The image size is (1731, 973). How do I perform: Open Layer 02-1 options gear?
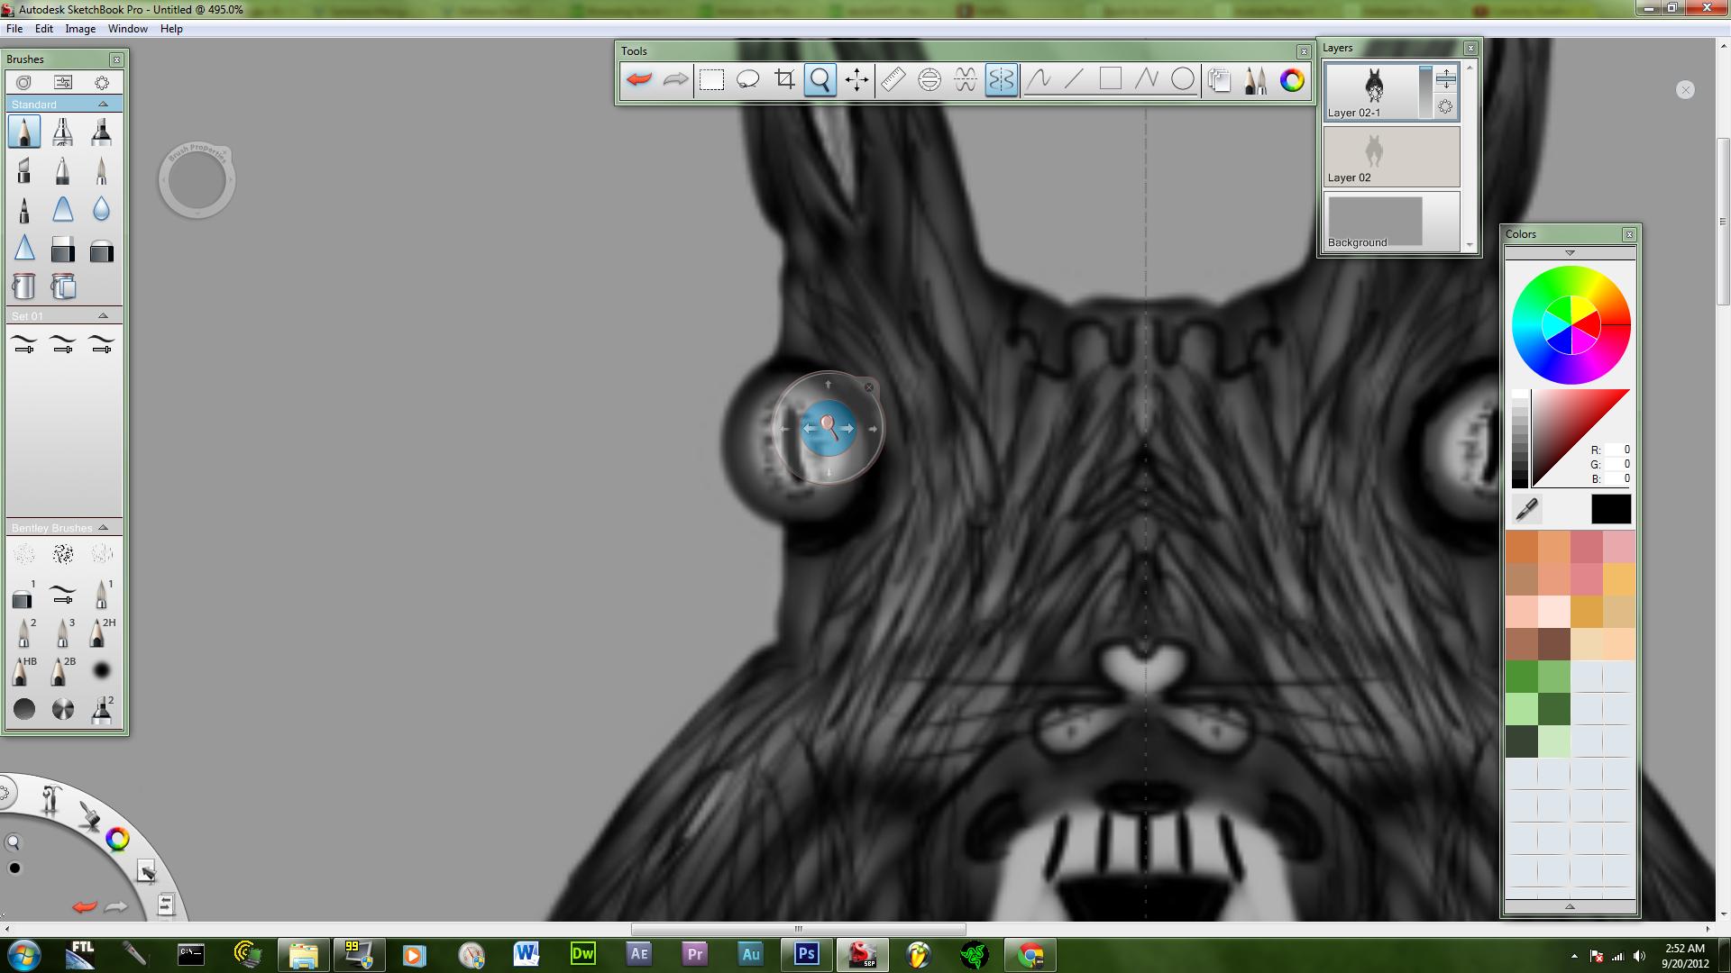(1445, 106)
